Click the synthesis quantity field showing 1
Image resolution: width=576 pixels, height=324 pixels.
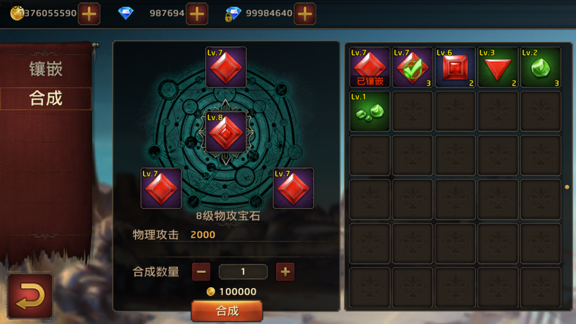pyautogui.click(x=243, y=272)
